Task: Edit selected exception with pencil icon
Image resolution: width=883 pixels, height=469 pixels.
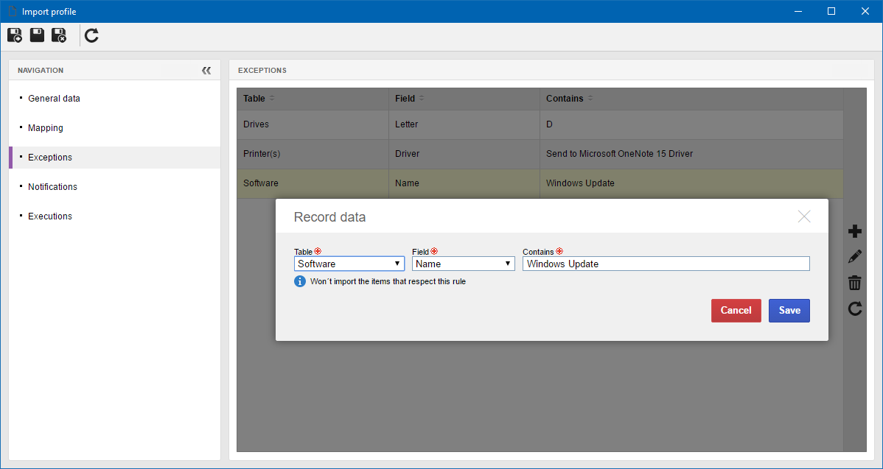Action: [x=855, y=257]
